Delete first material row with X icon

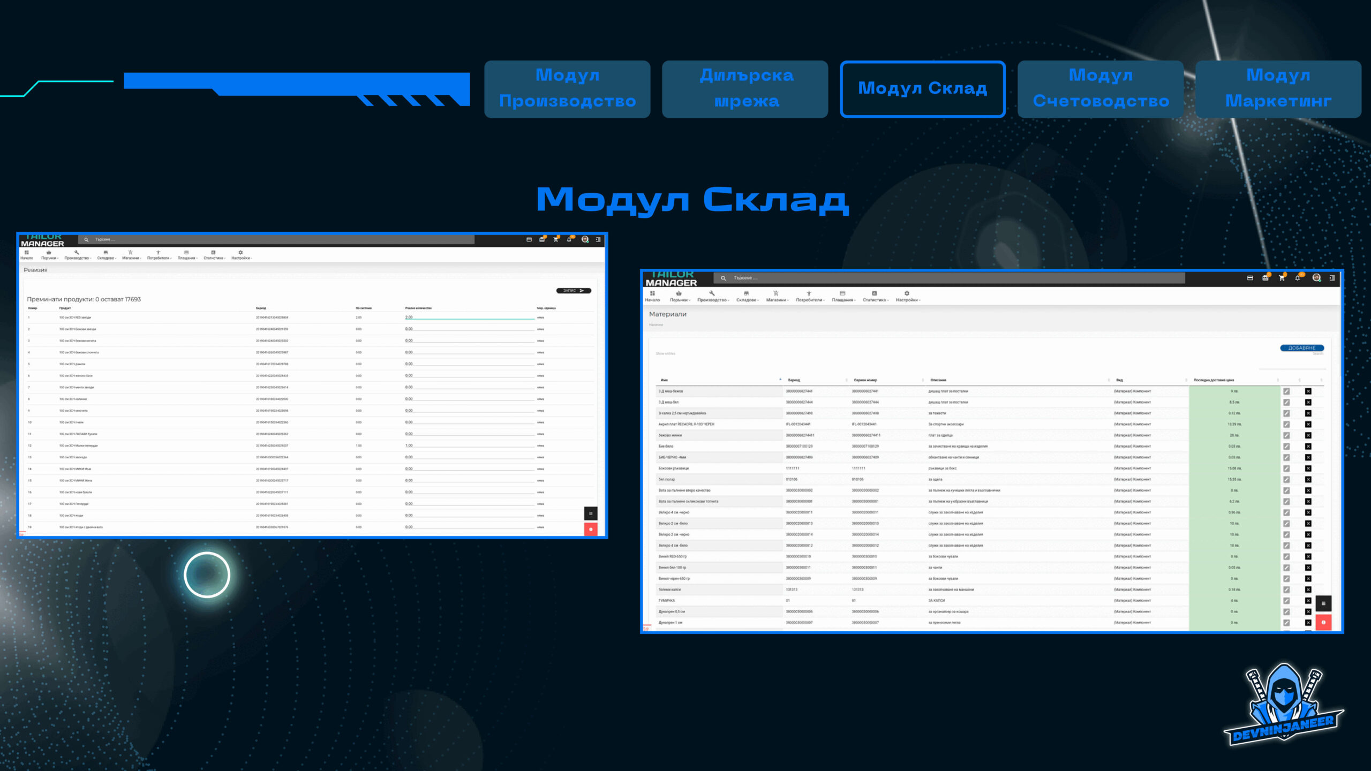pos(1308,391)
